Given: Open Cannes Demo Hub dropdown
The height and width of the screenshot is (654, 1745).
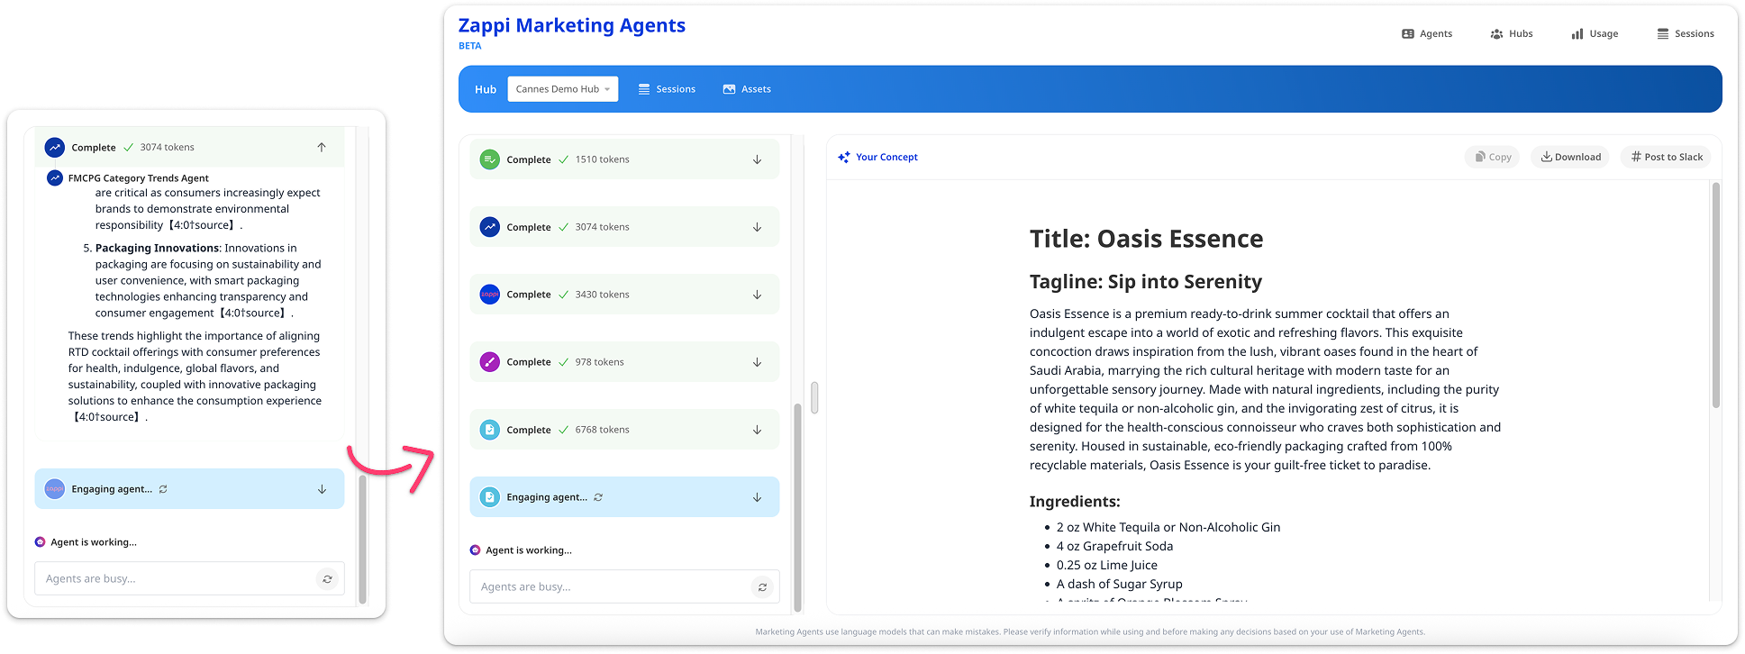Looking at the screenshot, I should tap(563, 89).
